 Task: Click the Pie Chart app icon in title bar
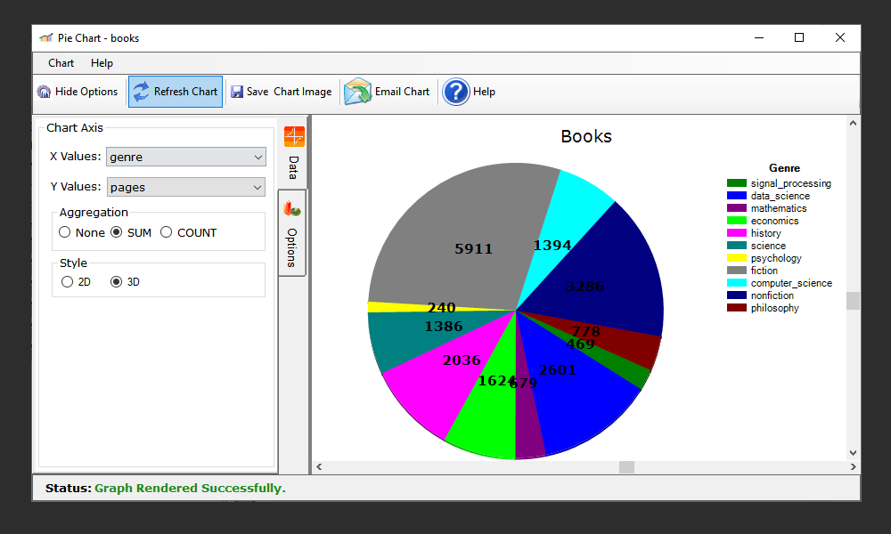[46, 38]
